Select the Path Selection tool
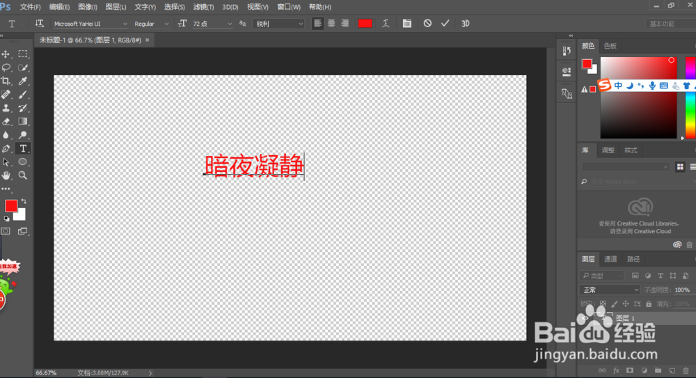The image size is (696, 378). [6, 162]
